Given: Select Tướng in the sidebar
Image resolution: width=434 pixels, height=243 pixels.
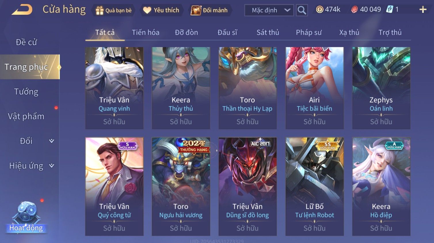Looking at the screenshot, I should coord(26,92).
